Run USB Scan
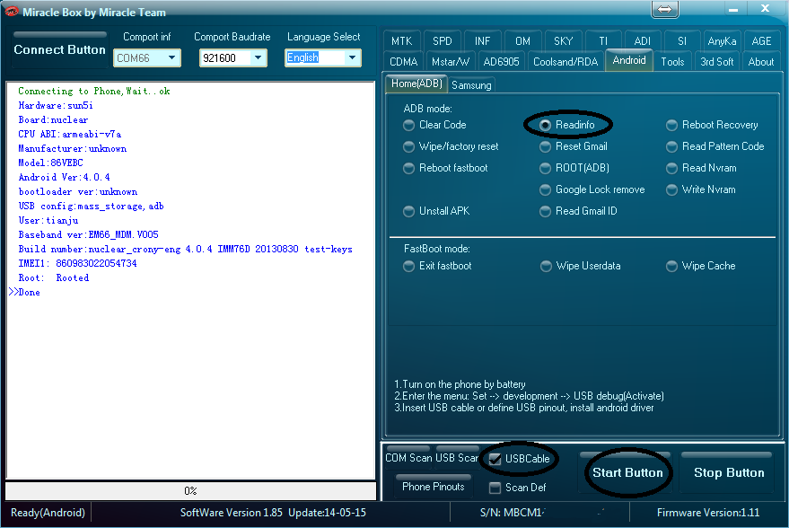The height and width of the screenshot is (528, 789). coord(457,458)
